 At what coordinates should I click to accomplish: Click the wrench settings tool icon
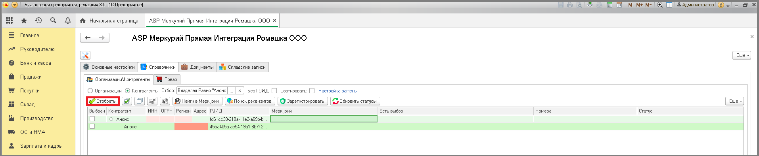85,55
